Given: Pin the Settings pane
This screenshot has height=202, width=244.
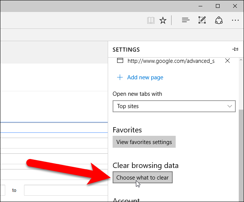Looking at the screenshot, I should 235,49.
